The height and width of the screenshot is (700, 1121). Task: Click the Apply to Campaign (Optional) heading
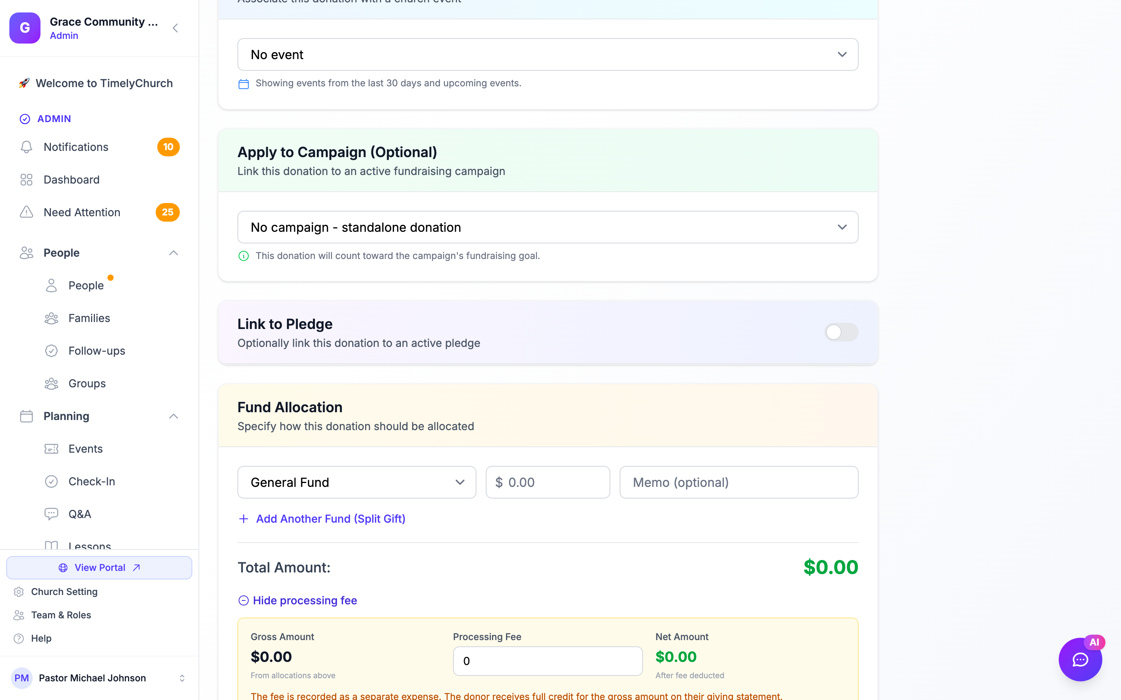click(x=337, y=152)
